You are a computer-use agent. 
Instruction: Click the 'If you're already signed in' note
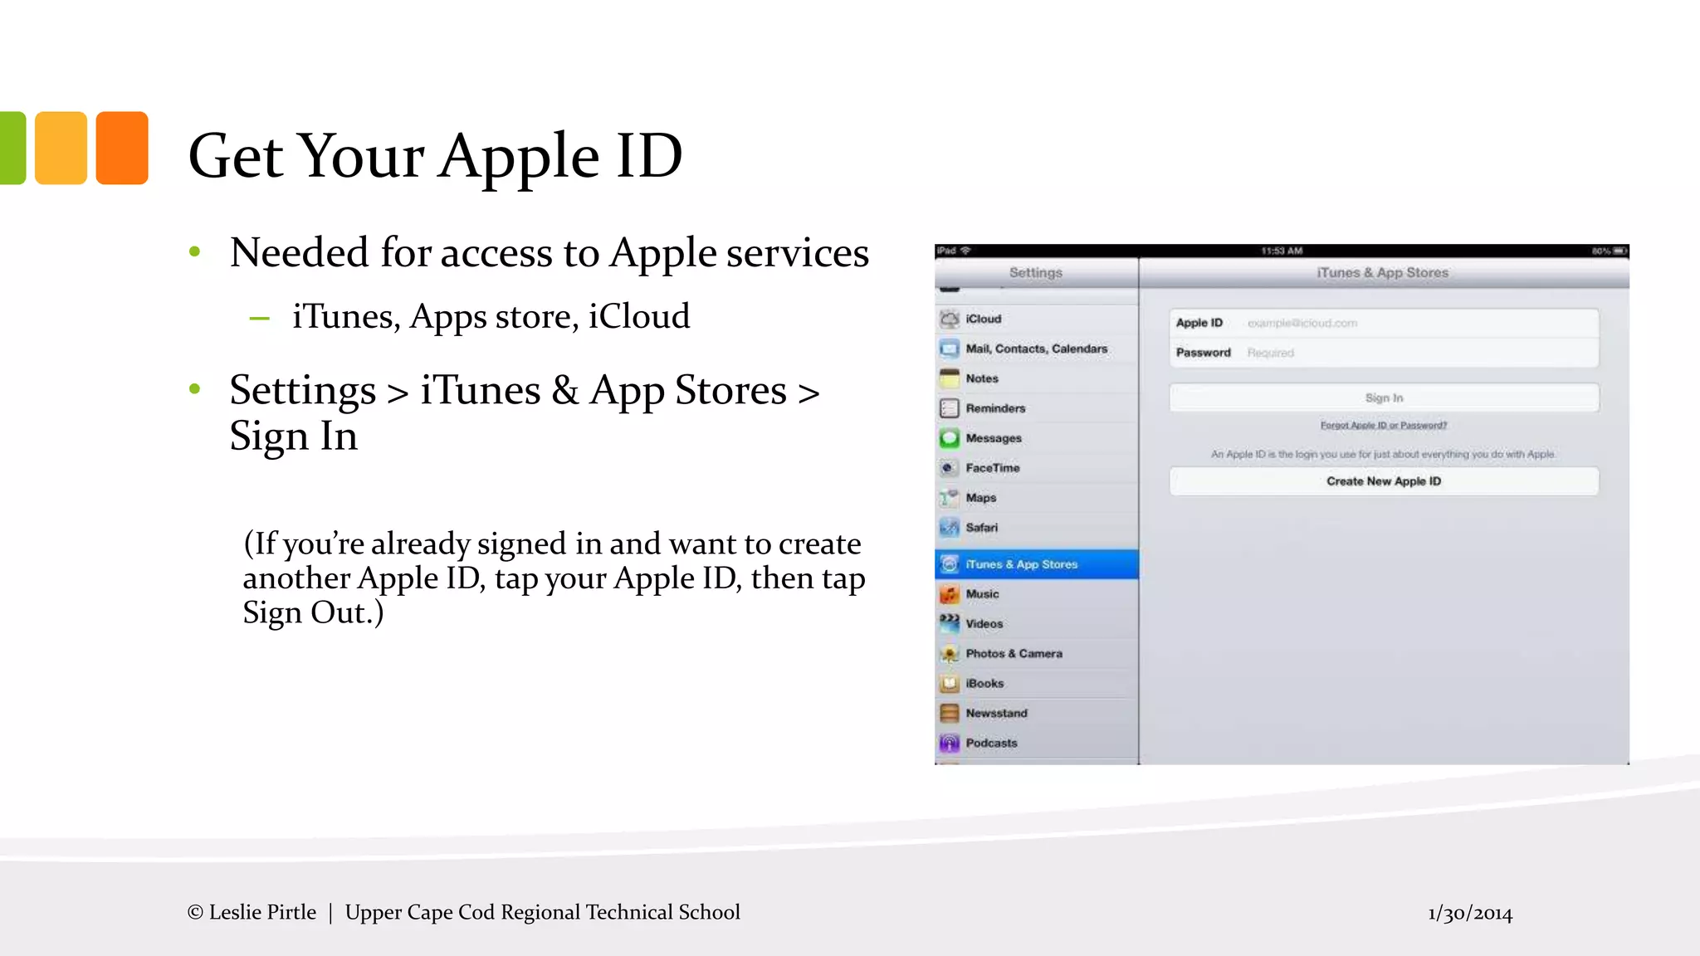coord(554,578)
